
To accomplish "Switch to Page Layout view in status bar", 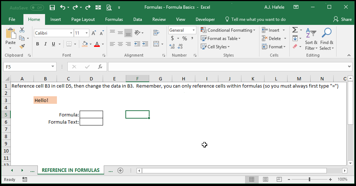I will pyautogui.click(x=266, y=180).
